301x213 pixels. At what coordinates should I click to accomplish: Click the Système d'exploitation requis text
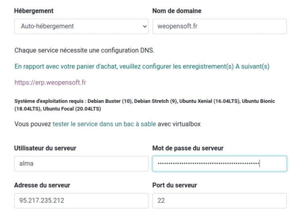(50, 101)
